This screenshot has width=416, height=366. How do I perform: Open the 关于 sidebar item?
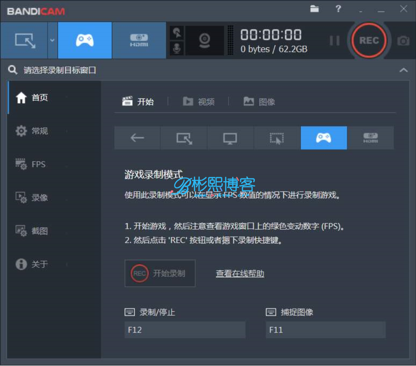point(54,264)
